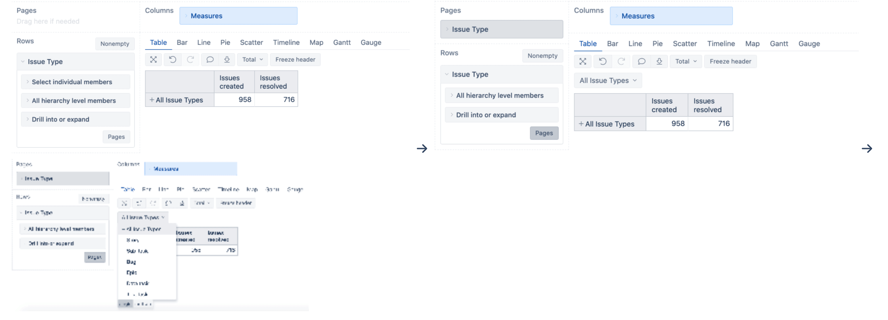Image resolution: width=888 pixels, height=320 pixels.
Task: Switch to Map tab in report with All Issue Types selector
Action: click(x=752, y=44)
